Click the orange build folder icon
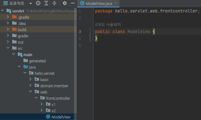This screenshot has height=120, width=201. 14,29
